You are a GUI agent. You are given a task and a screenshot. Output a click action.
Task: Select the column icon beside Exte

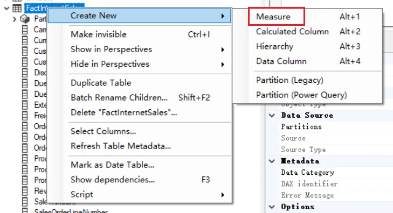[25, 105]
